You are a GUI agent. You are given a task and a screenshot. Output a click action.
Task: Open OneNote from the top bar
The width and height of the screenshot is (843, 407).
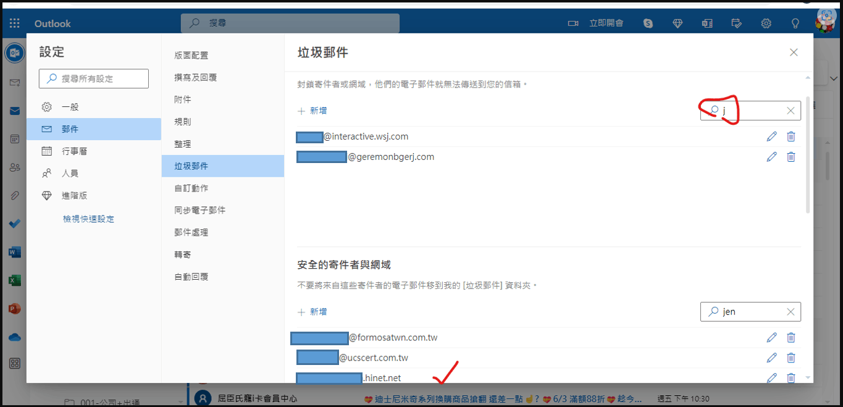click(x=707, y=23)
